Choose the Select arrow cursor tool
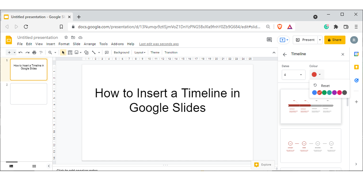This screenshot has width=363, height=181. (x=63, y=52)
